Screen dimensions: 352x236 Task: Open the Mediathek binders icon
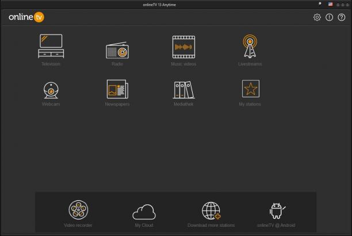[x=183, y=90]
